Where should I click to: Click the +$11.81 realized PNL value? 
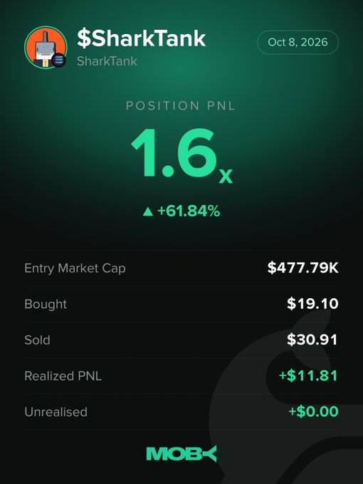308,376
